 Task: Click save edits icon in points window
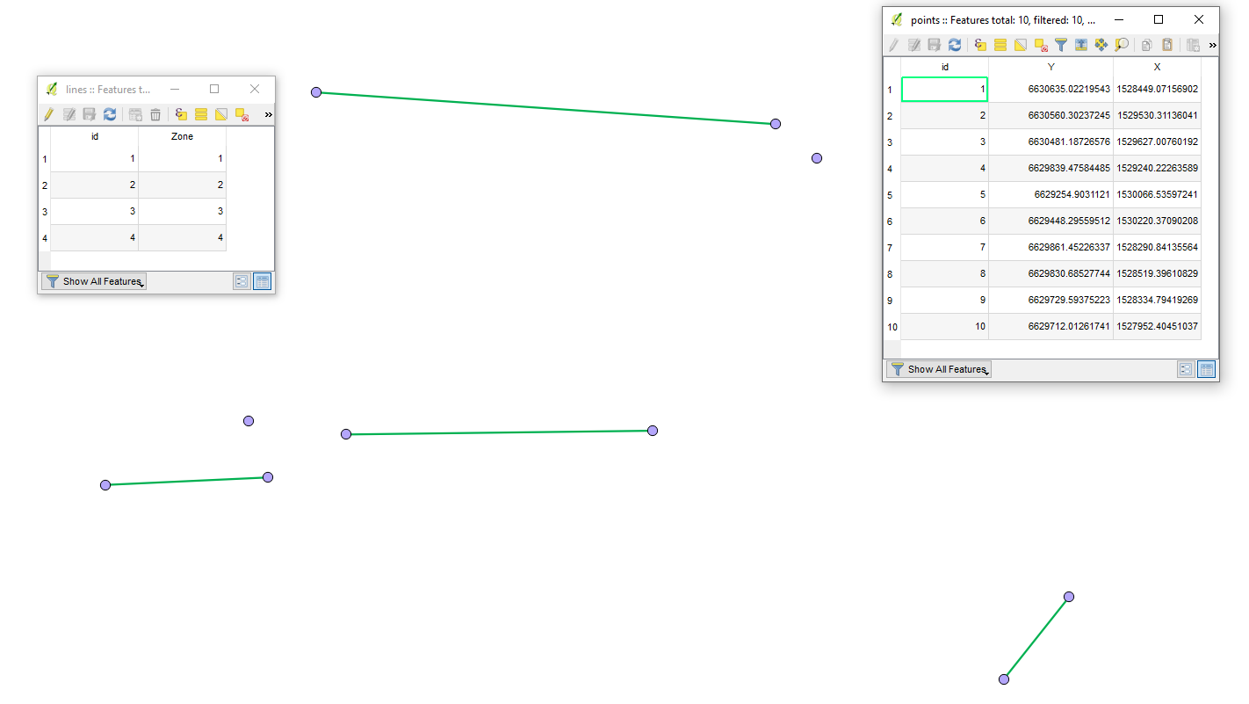click(x=934, y=45)
